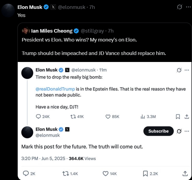Like the Epstein files tweet (85K)
This screenshot has width=192, height=180.
[x=108, y=116]
